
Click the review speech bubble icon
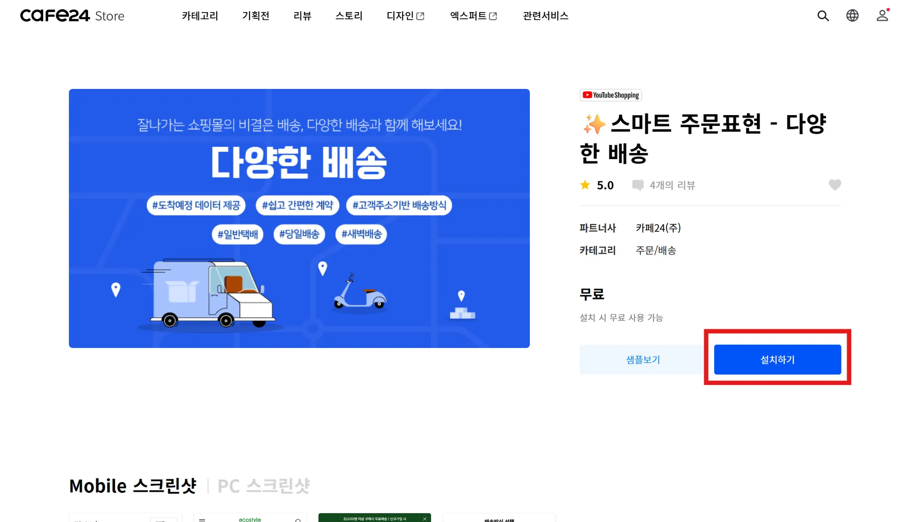click(x=637, y=185)
